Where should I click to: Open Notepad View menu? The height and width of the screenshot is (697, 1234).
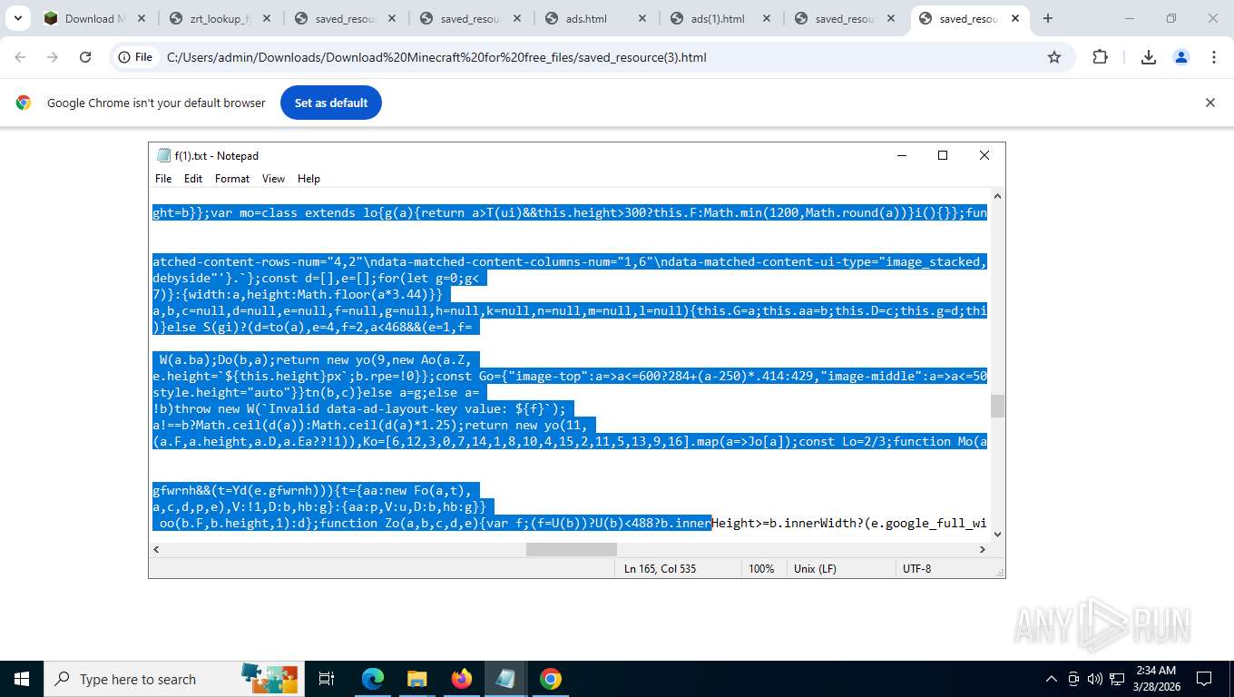click(x=273, y=179)
